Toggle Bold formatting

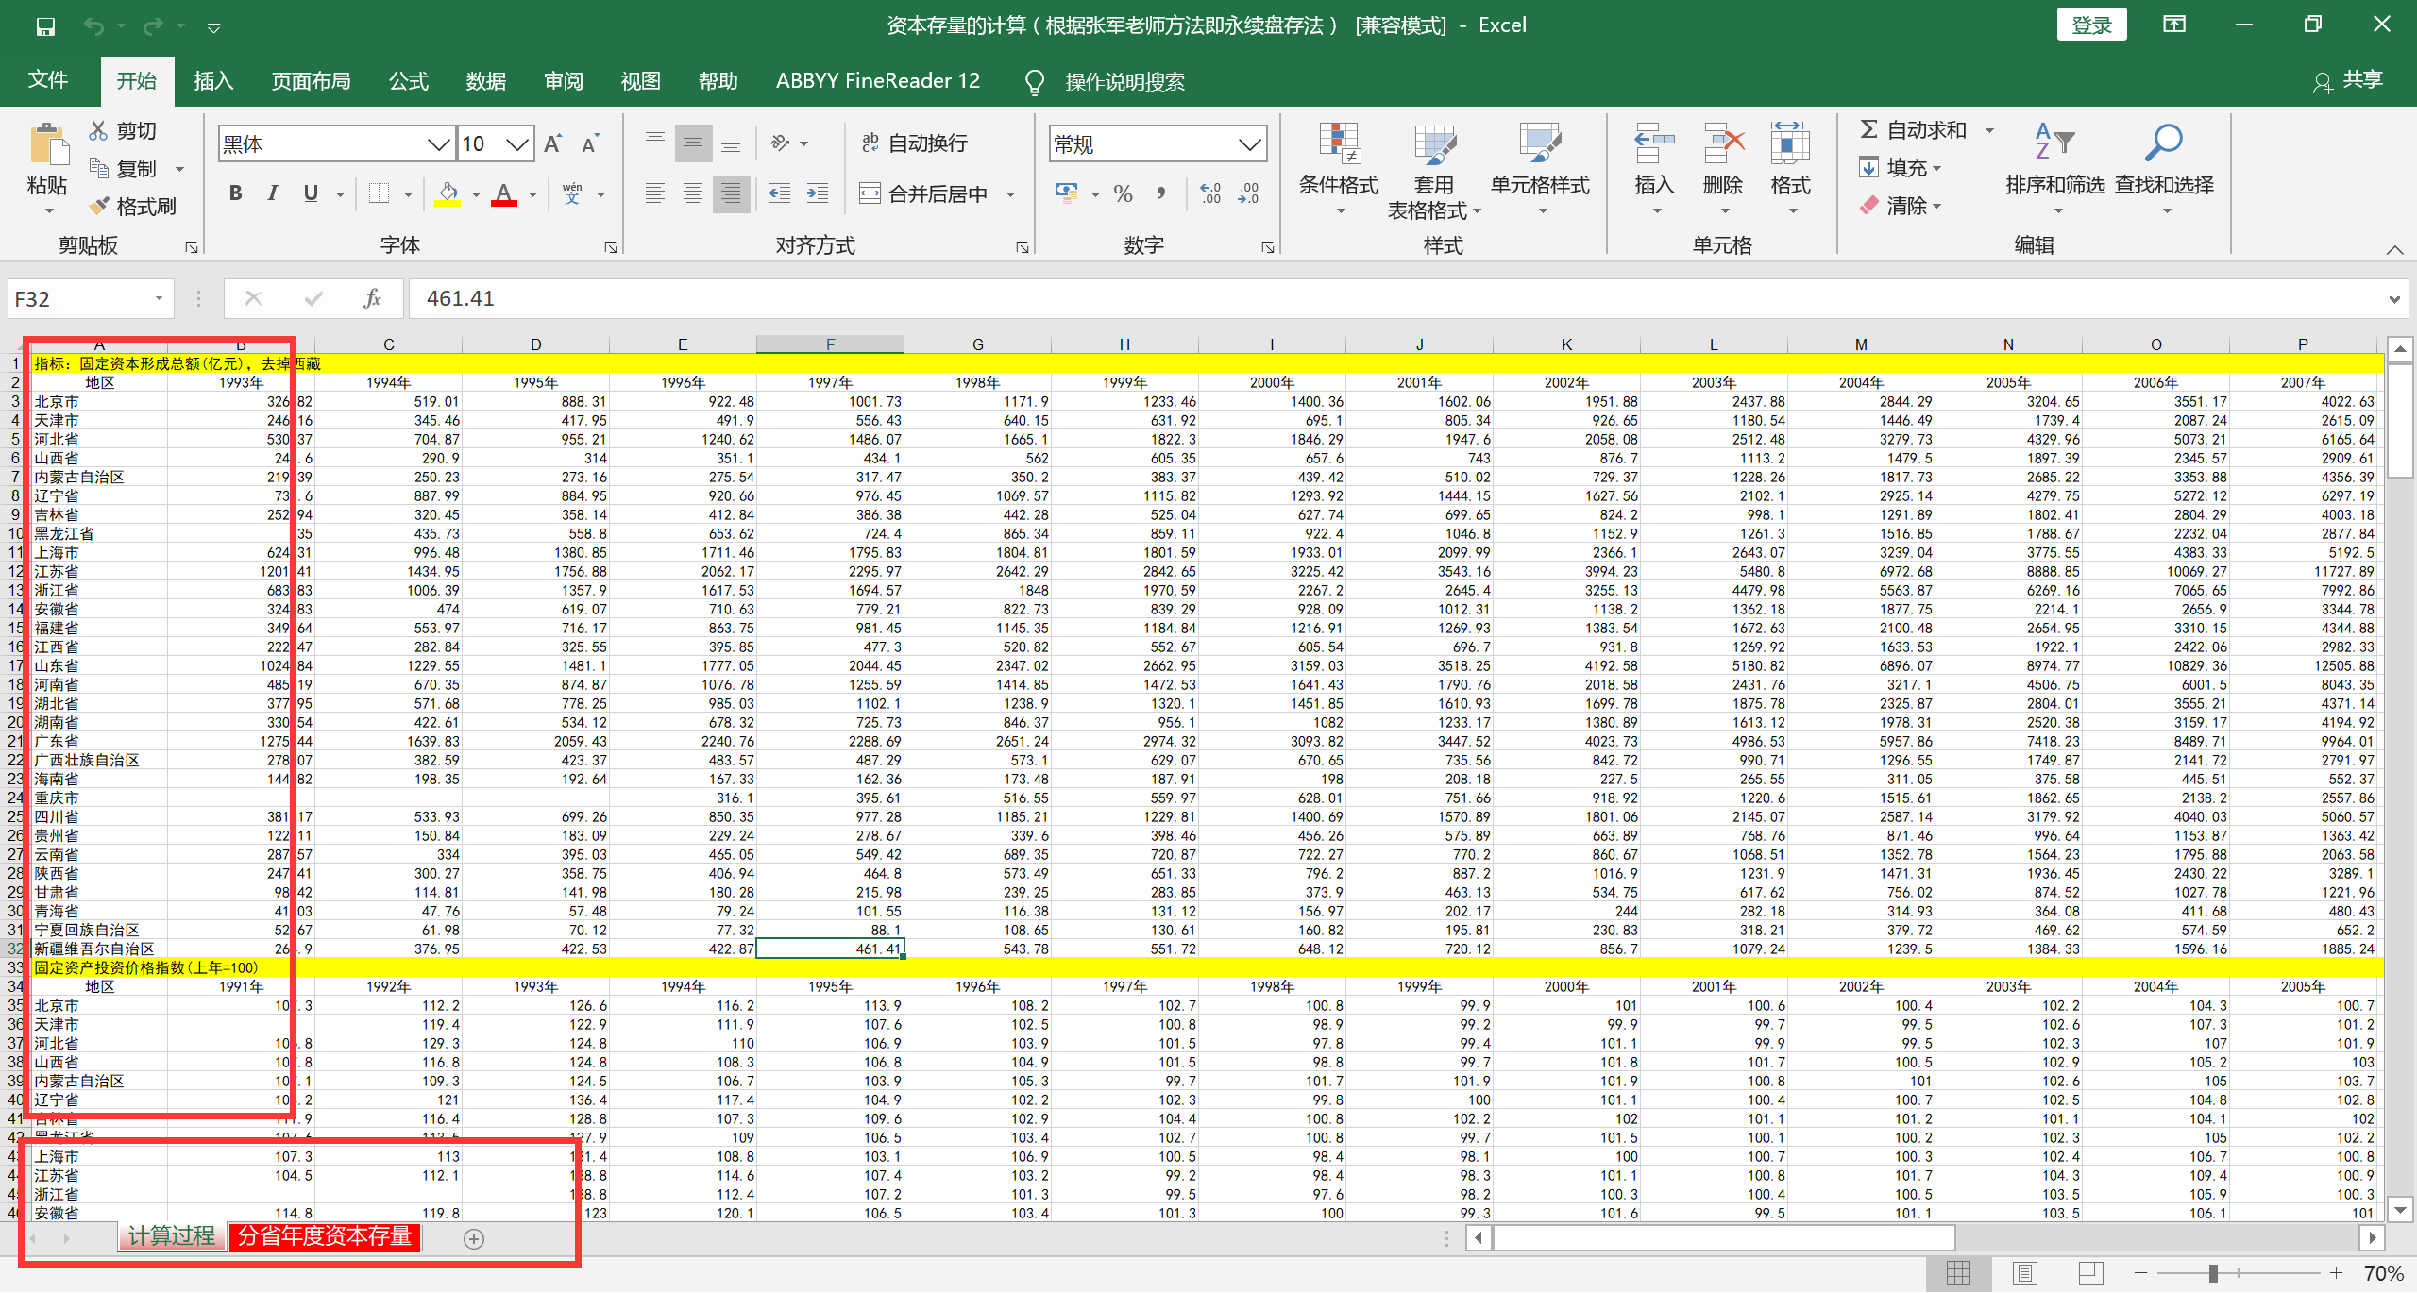[235, 193]
